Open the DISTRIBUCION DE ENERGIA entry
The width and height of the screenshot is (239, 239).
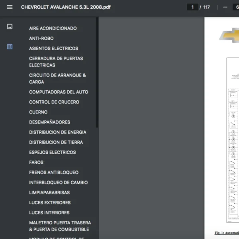click(57, 132)
